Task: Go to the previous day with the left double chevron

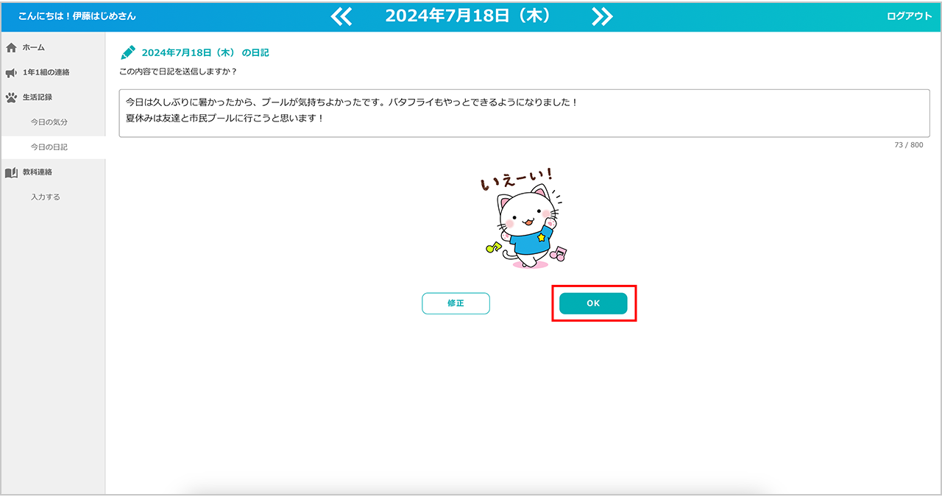Action: point(341,16)
